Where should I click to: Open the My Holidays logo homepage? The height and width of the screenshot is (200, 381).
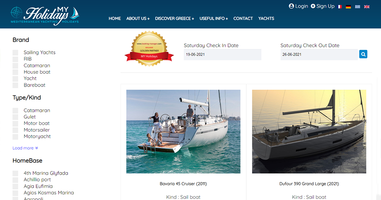[45, 15]
